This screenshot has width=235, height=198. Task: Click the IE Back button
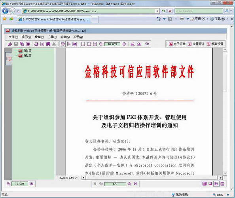pos(6,11)
